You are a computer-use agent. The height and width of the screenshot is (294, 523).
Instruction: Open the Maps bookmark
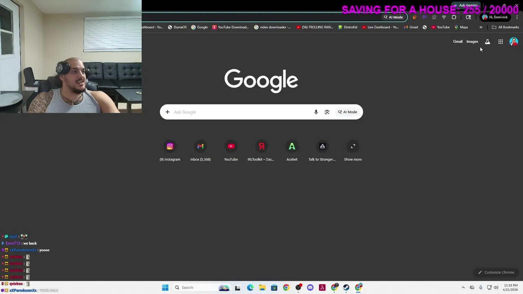pyautogui.click(x=461, y=27)
